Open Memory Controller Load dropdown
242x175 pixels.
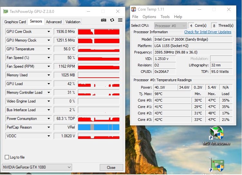click(49, 92)
